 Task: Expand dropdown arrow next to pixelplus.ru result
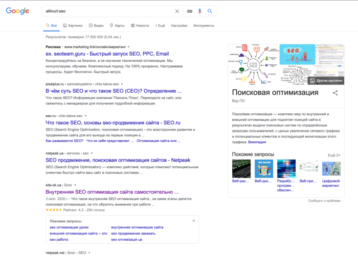[x=122, y=84]
